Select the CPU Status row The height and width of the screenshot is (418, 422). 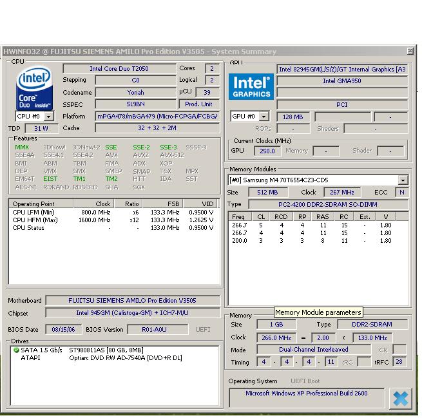click(113, 228)
